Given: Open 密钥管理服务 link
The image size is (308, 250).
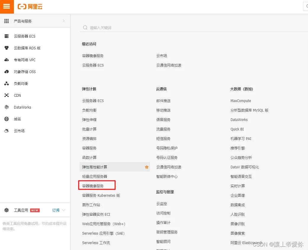Looking at the screenshot, I should pyautogui.click(x=167, y=232).
